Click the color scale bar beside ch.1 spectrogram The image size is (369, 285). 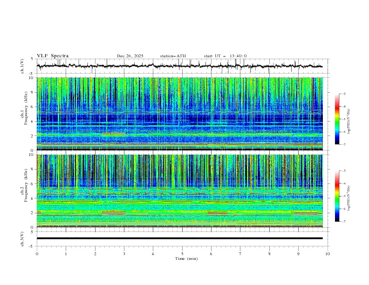pyautogui.click(x=337, y=119)
